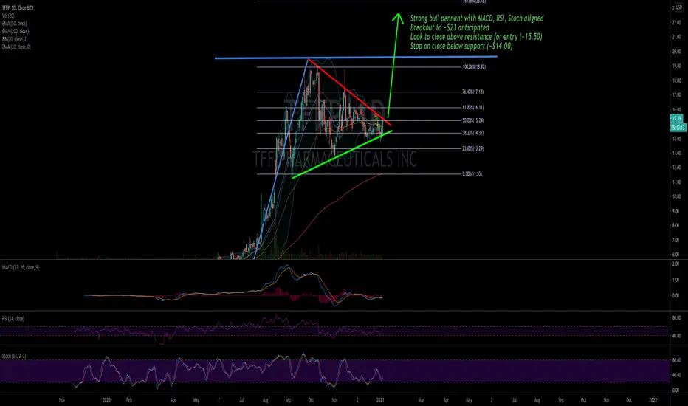Screen dimensions: 688x406
Task: Click Mar on the time axis
Action: 422,400
